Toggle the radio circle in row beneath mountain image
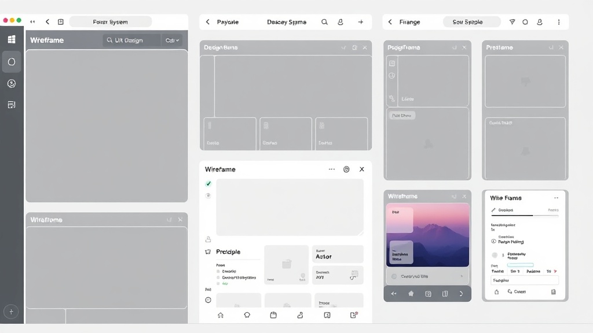 click(x=394, y=276)
